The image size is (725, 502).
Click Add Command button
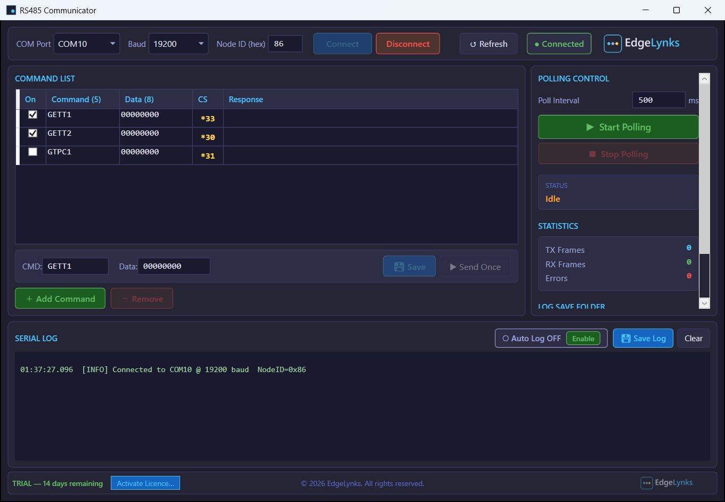click(x=60, y=299)
